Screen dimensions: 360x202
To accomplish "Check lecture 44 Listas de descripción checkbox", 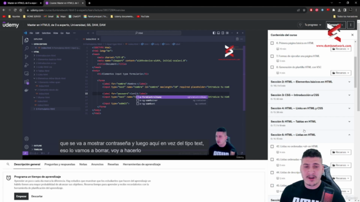I will coord(272,172).
